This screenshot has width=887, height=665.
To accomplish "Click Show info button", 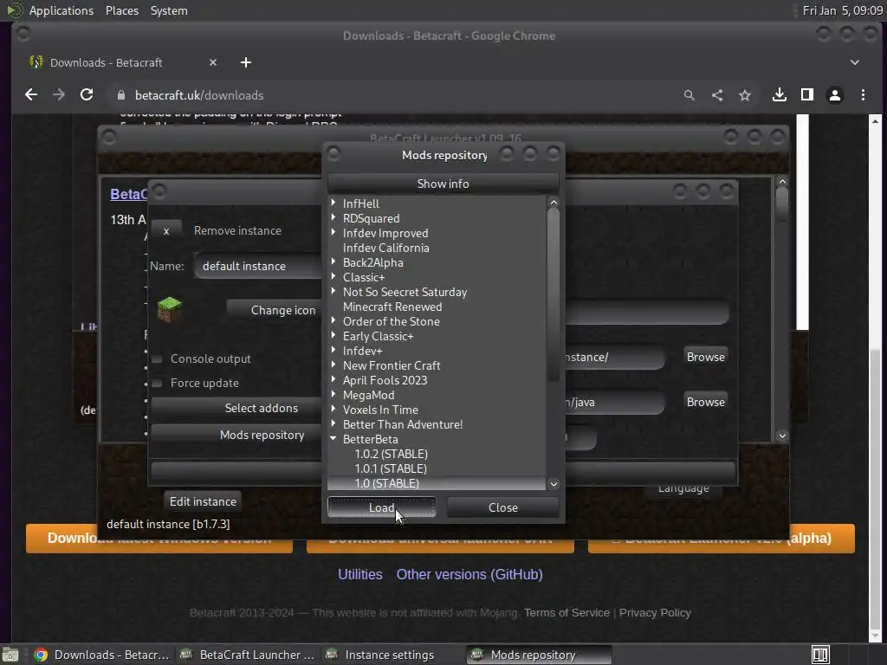I will (x=443, y=184).
